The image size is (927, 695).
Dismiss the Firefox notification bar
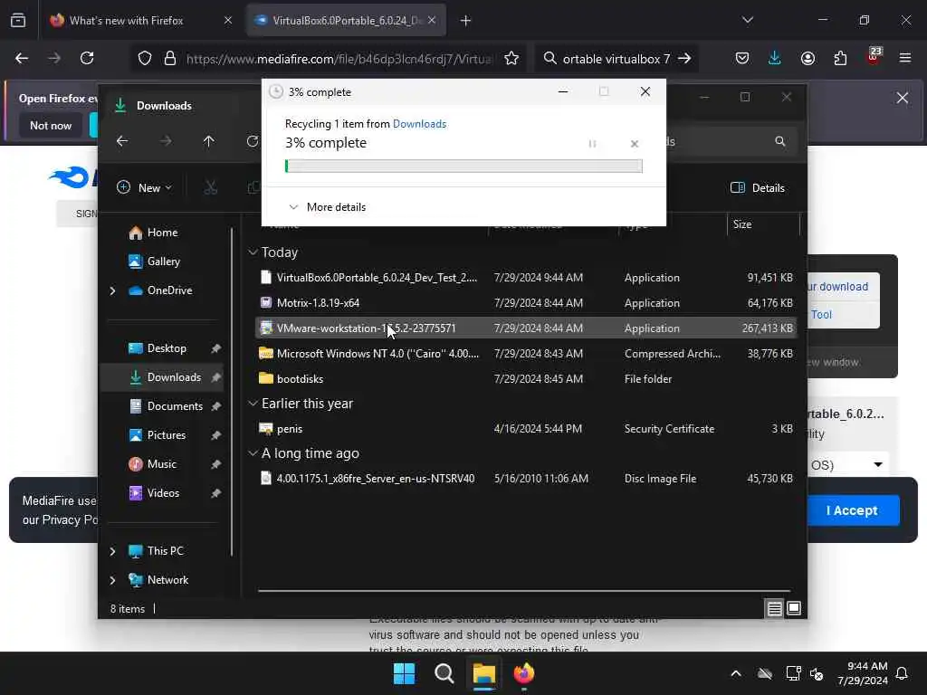click(x=903, y=98)
